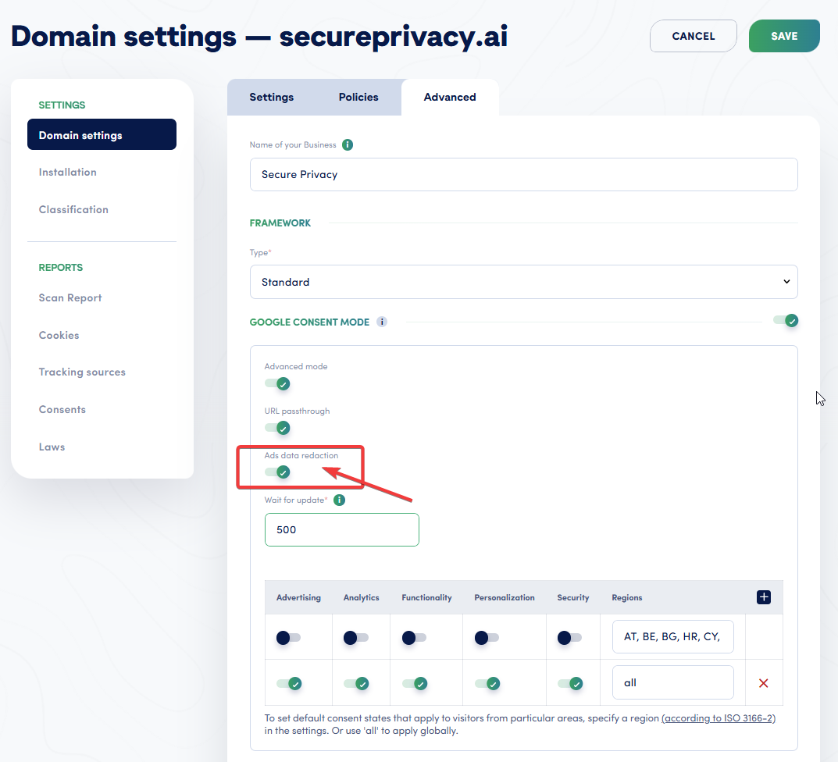Screen dimensions: 838x762
Task: View the Wait for update info tooltip
Action: pyautogui.click(x=339, y=500)
